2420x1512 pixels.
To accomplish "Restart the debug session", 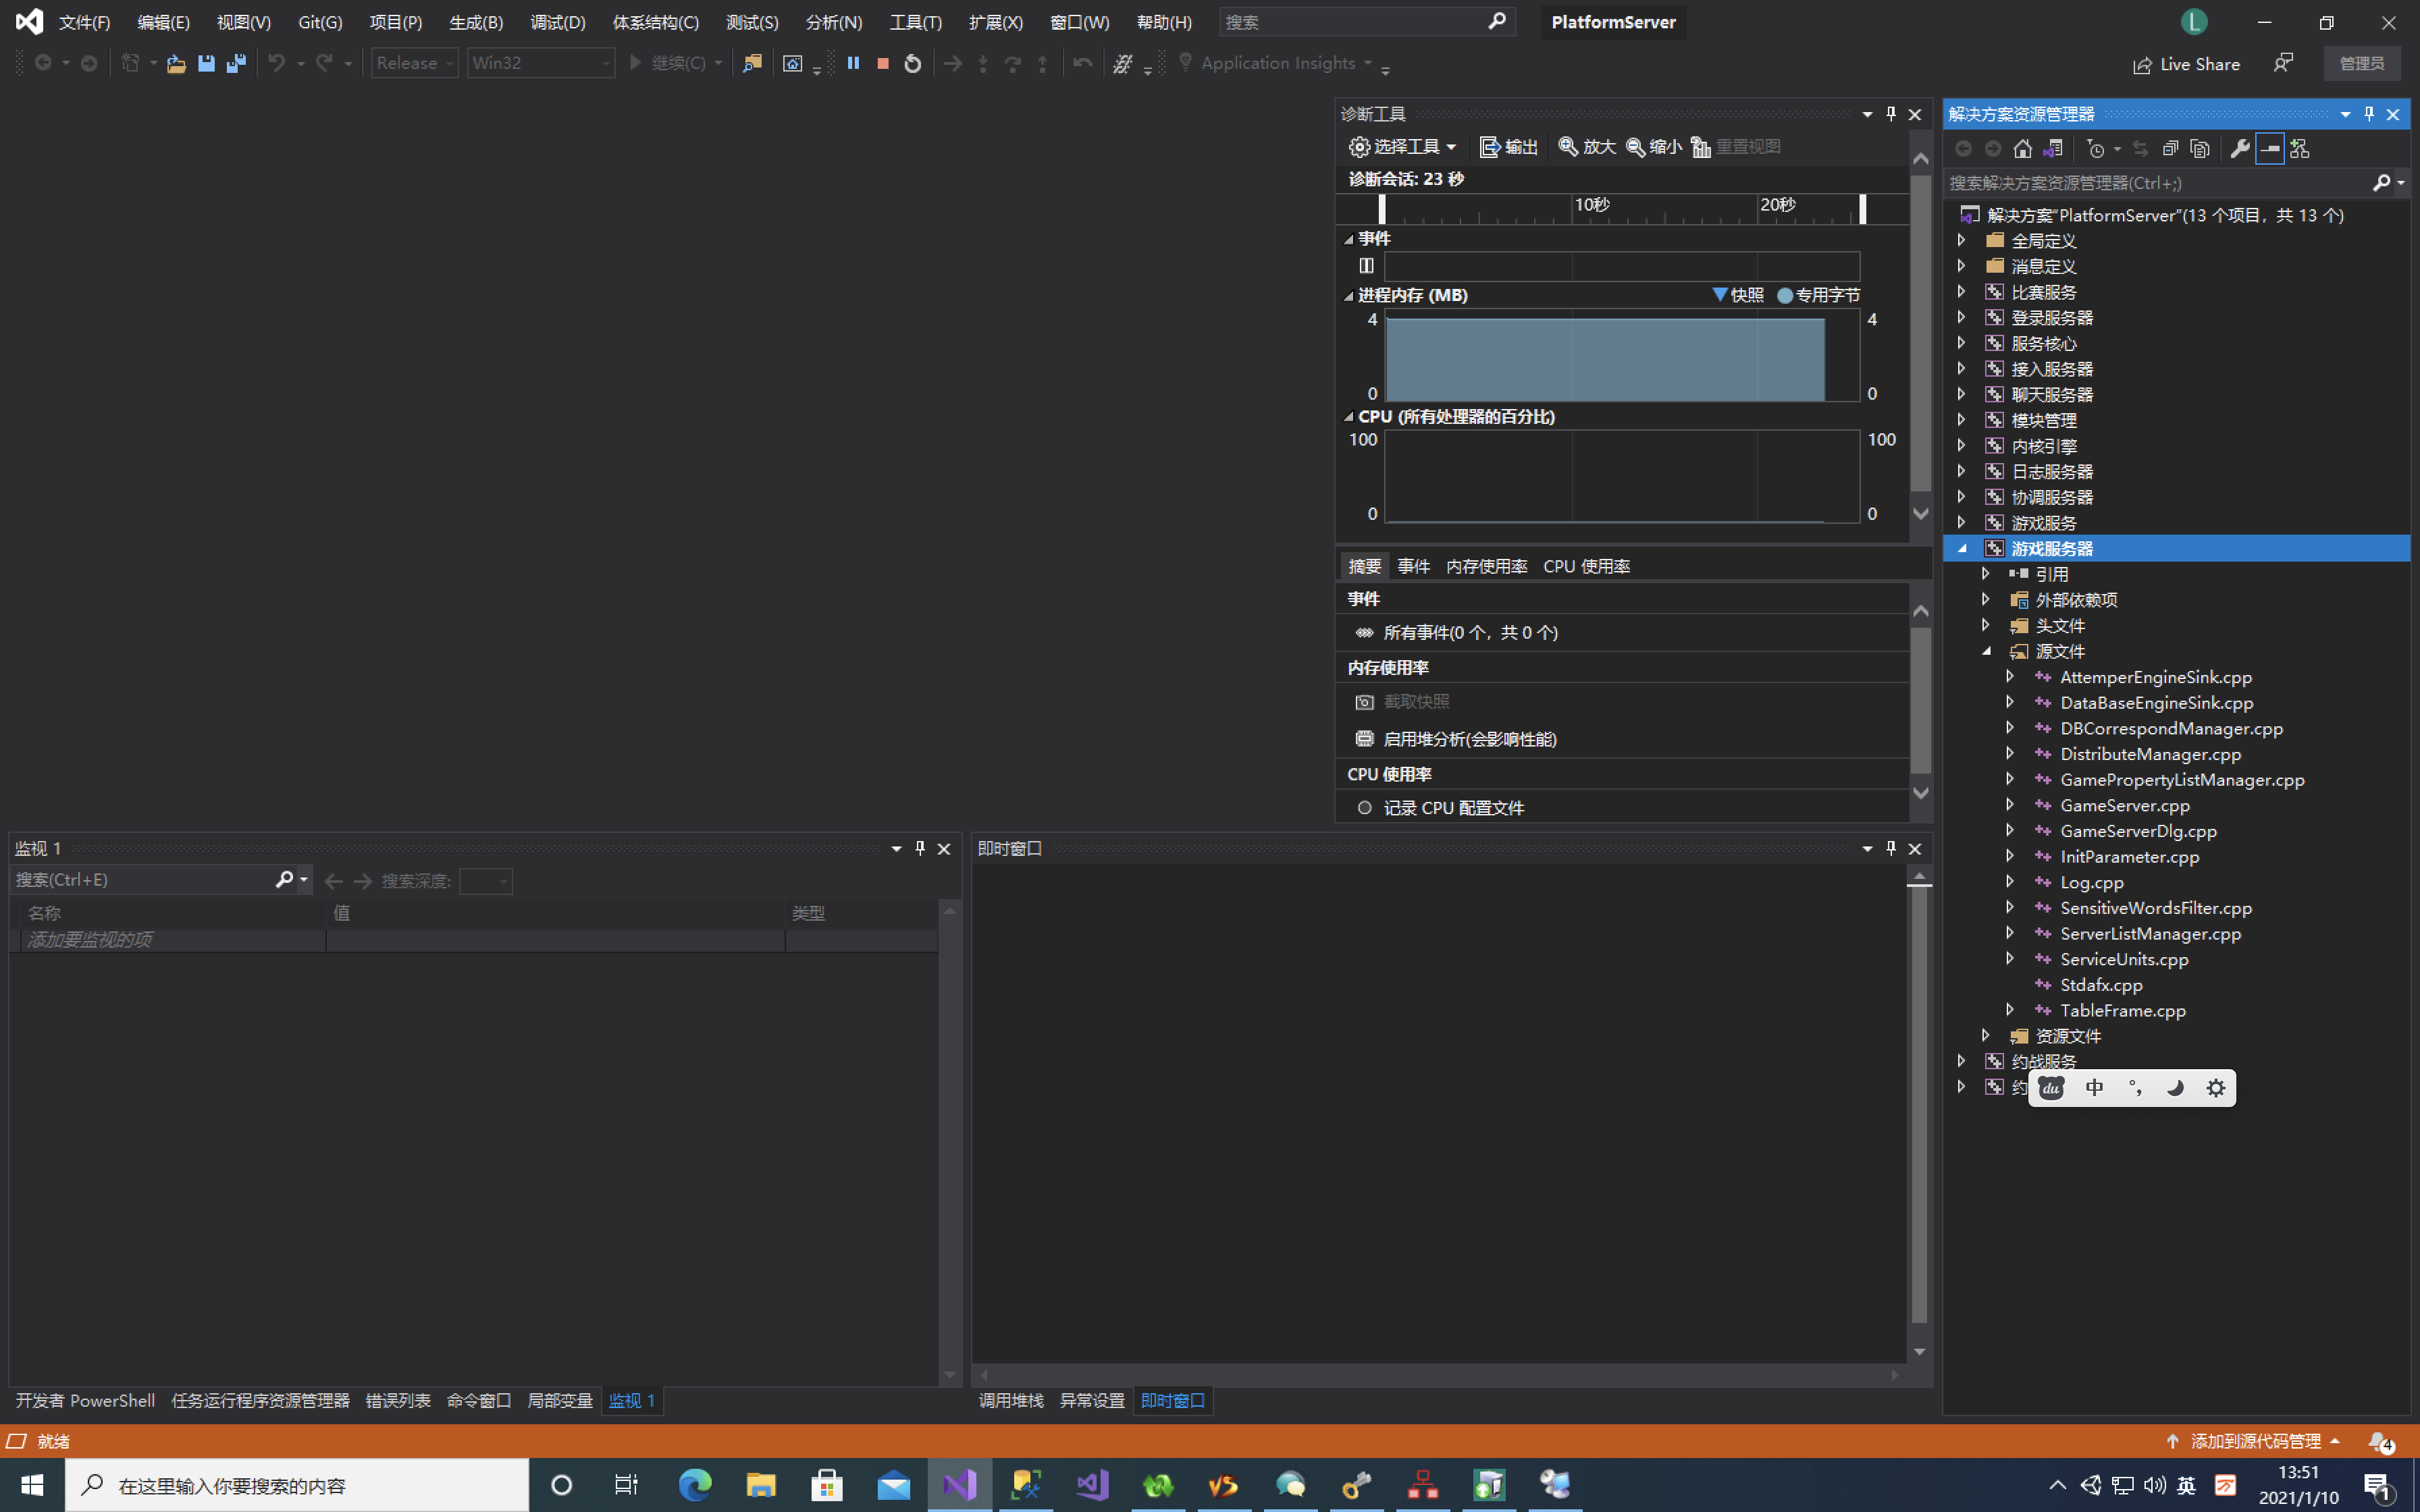I will pos(912,63).
